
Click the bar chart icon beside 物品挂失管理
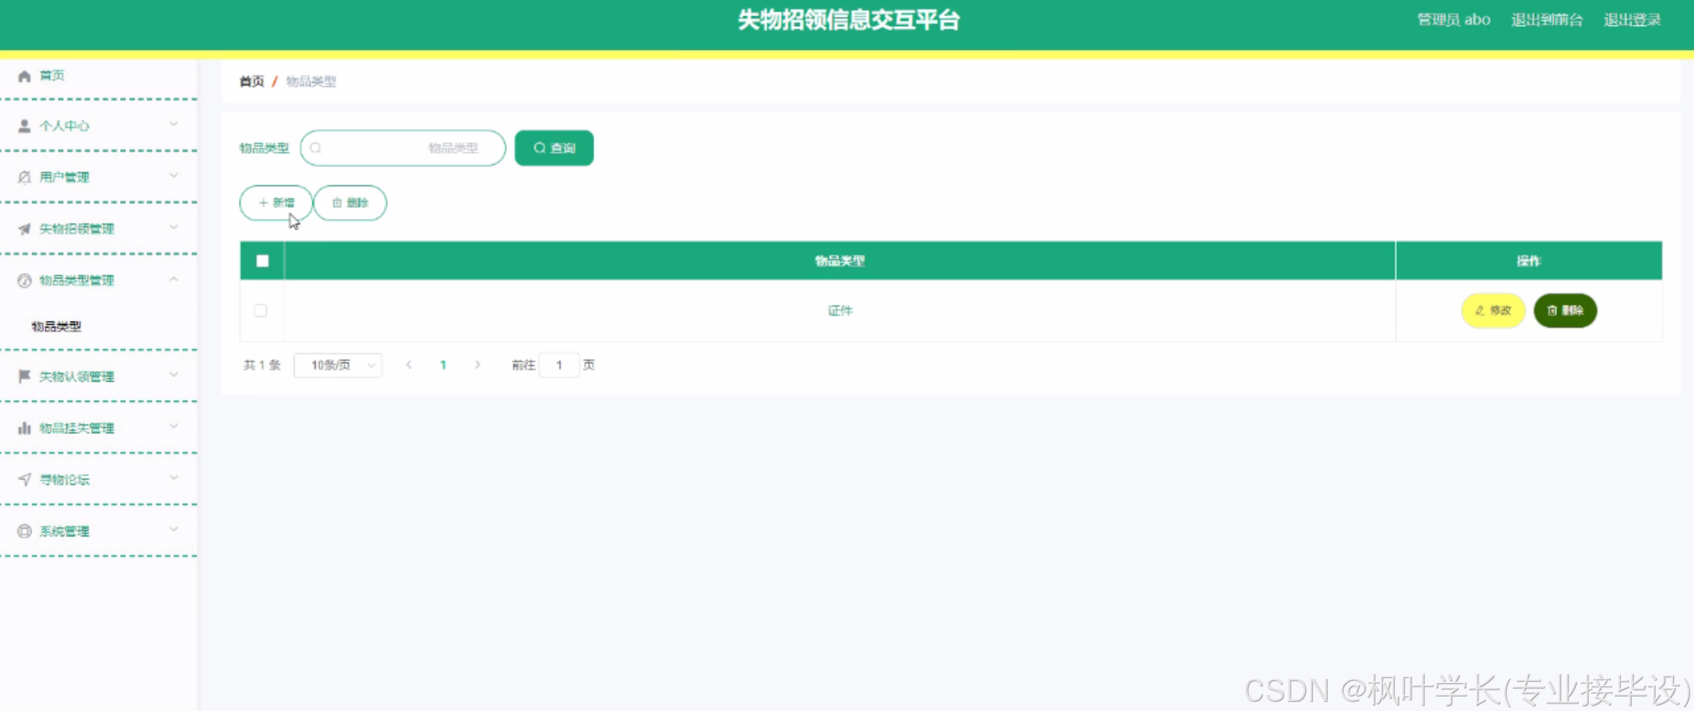pyautogui.click(x=25, y=428)
